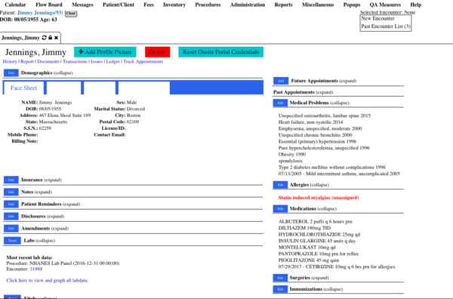
Task: Open Track Appointments link
Action: [x=143, y=61]
